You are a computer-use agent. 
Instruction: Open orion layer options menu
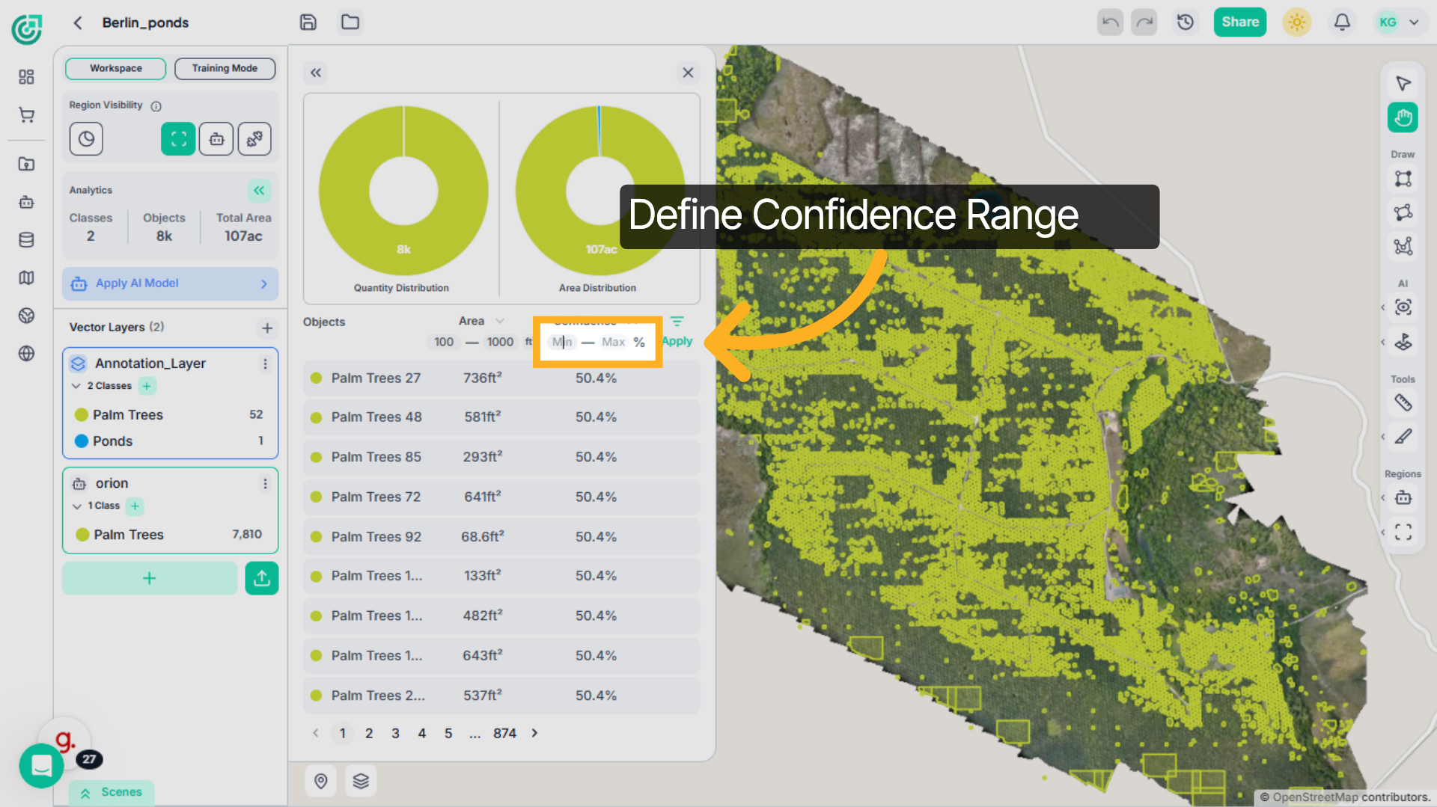pyautogui.click(x=265, y=484)
